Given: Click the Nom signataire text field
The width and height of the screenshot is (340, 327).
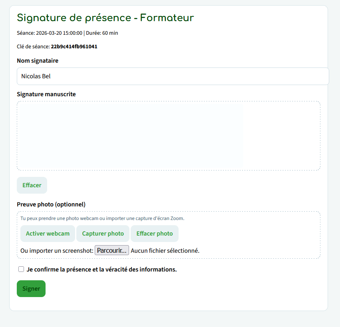Looking at the screenshot, I should tap(173, 76).
